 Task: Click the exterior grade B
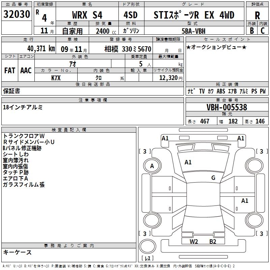252,31
